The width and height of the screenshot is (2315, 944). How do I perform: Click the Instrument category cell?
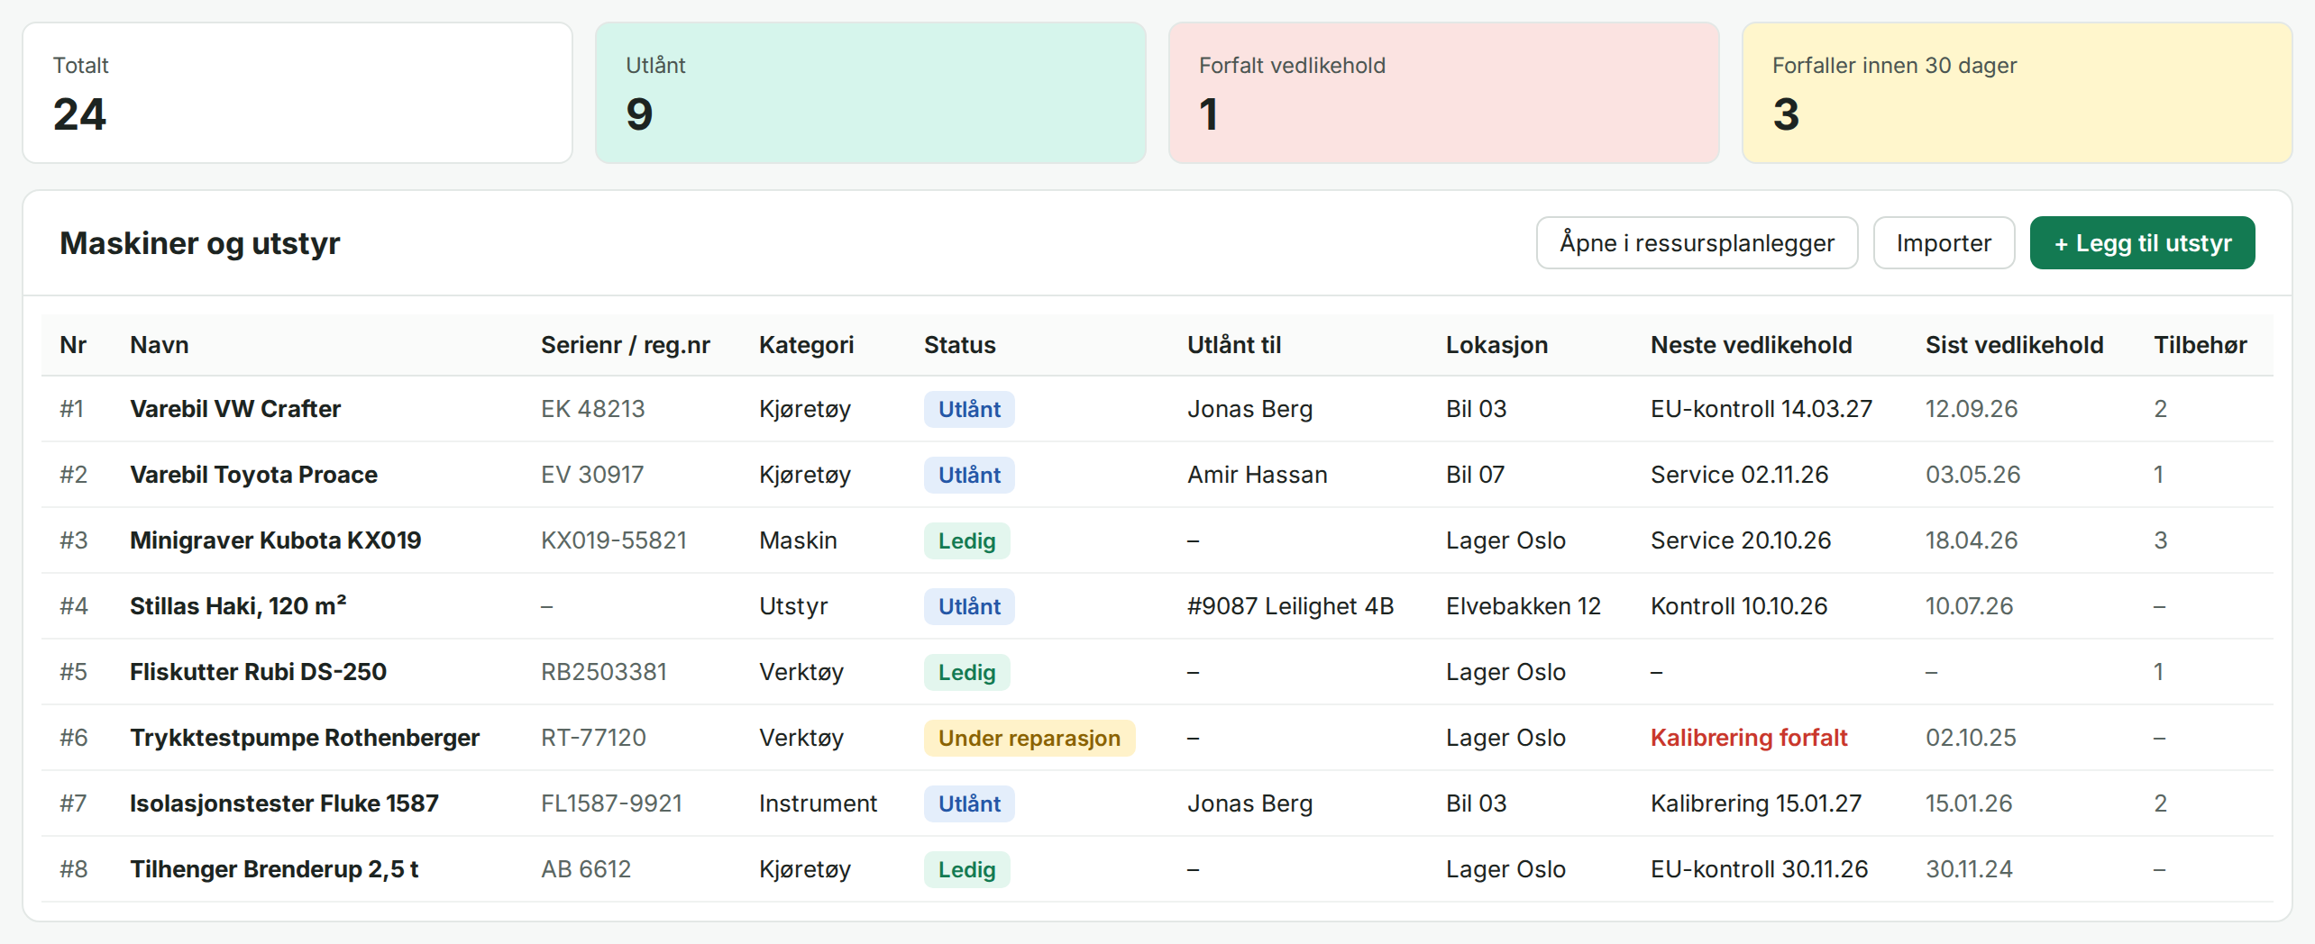point(818,803)
